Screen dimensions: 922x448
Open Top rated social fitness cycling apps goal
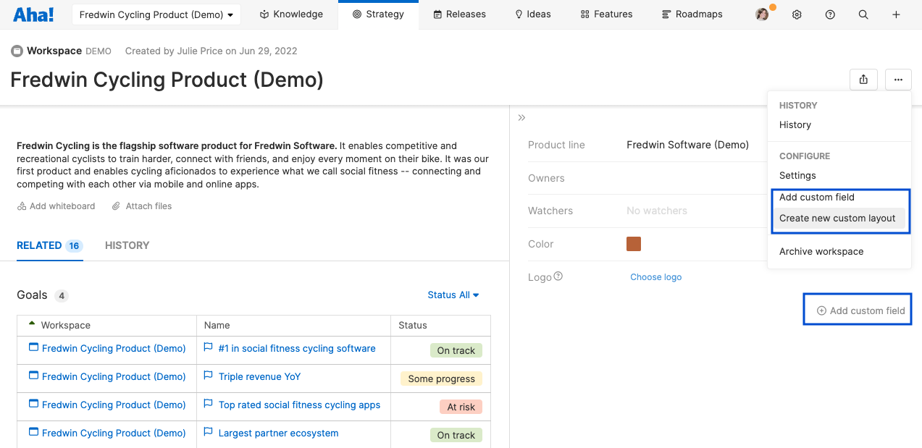tap(299, 405)
